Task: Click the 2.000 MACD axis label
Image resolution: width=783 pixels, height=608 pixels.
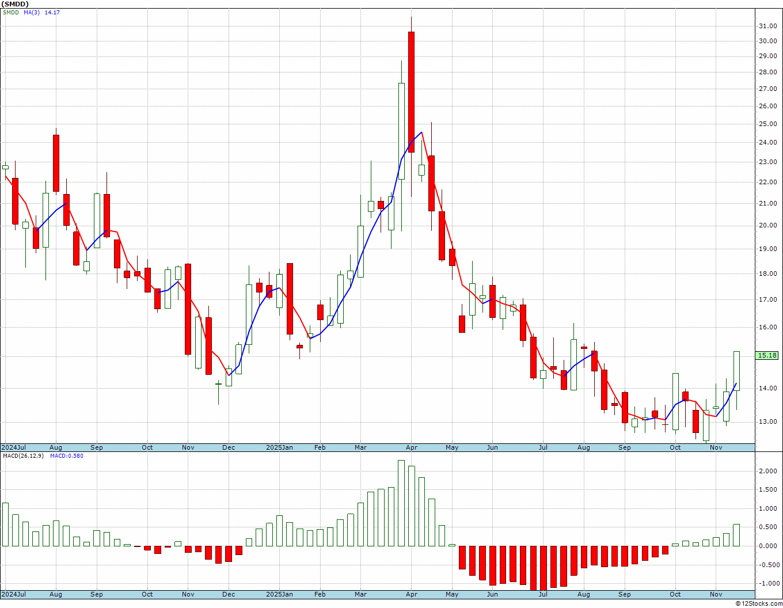Action: [768, 471]
